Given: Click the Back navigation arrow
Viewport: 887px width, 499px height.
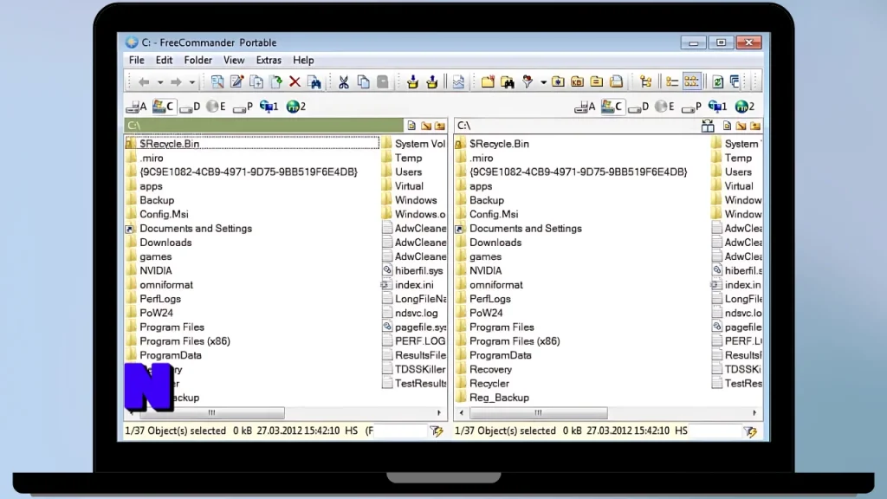Looking at the screenshot, I should pos(144,82).
